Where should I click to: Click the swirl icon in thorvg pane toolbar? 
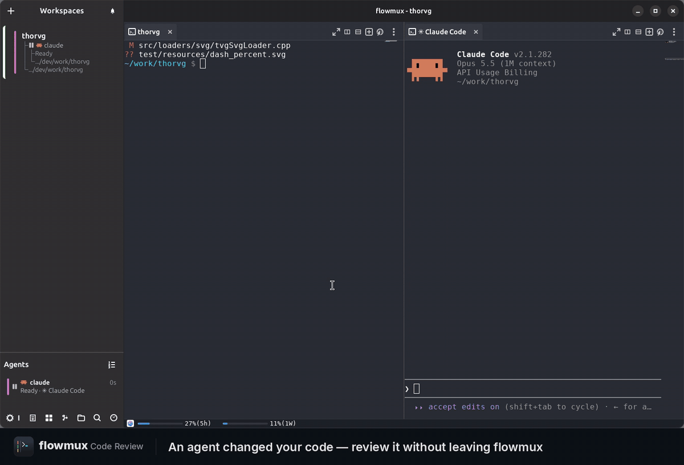click(x=380, y=32)
